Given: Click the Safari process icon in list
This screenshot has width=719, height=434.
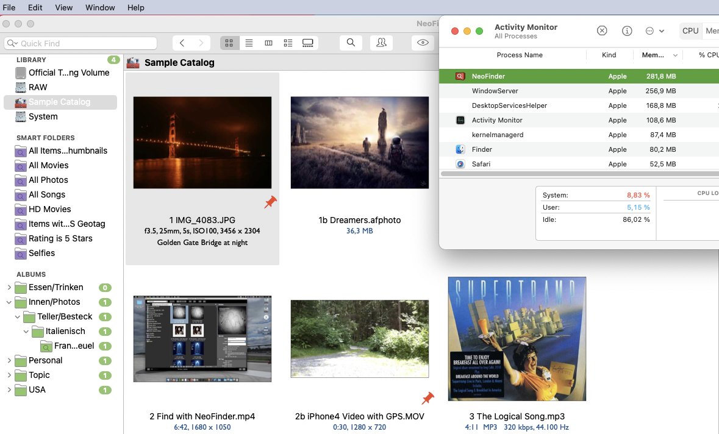Looking at the screenshot, I should [x=460, y=164].
